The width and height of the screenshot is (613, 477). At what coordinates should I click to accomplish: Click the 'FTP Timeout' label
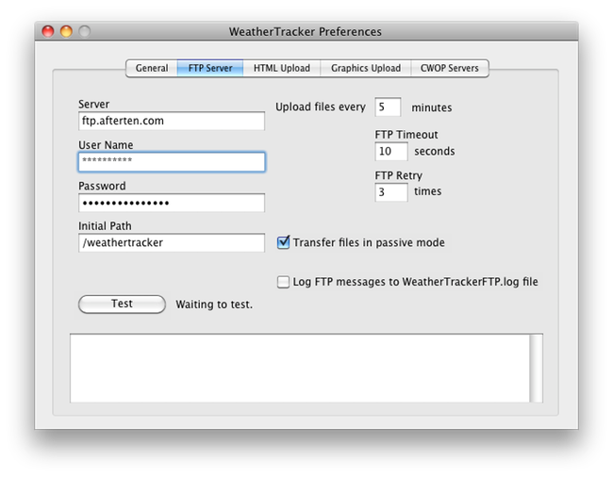pyautogui.click(x=406, y=135)
